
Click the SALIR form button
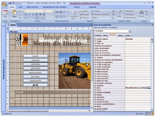click(35, 85)
